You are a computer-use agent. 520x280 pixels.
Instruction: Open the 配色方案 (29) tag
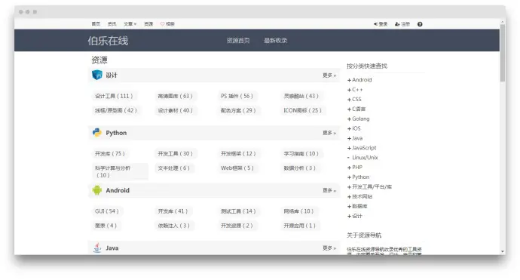click(238, 110)
